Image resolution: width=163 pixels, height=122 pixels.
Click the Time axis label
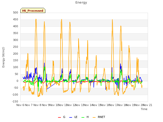pos(144,109)
